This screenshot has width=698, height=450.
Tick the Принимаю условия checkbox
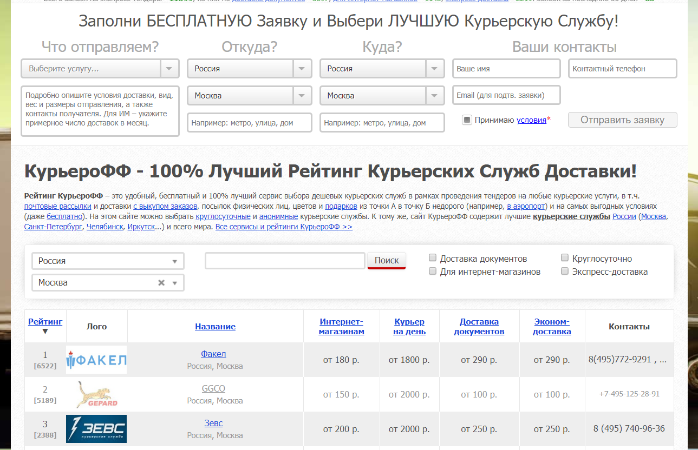(x=467, y=120)
